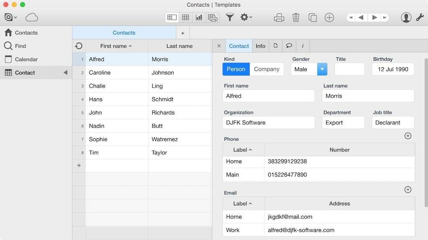Screen dimensions: 428x240
Task: Add a new view tab
Action: click(183, 33)
